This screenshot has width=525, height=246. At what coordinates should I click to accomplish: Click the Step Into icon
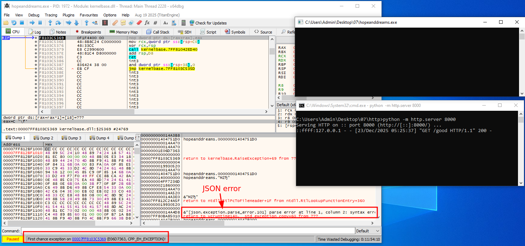(x=50, y=23)
